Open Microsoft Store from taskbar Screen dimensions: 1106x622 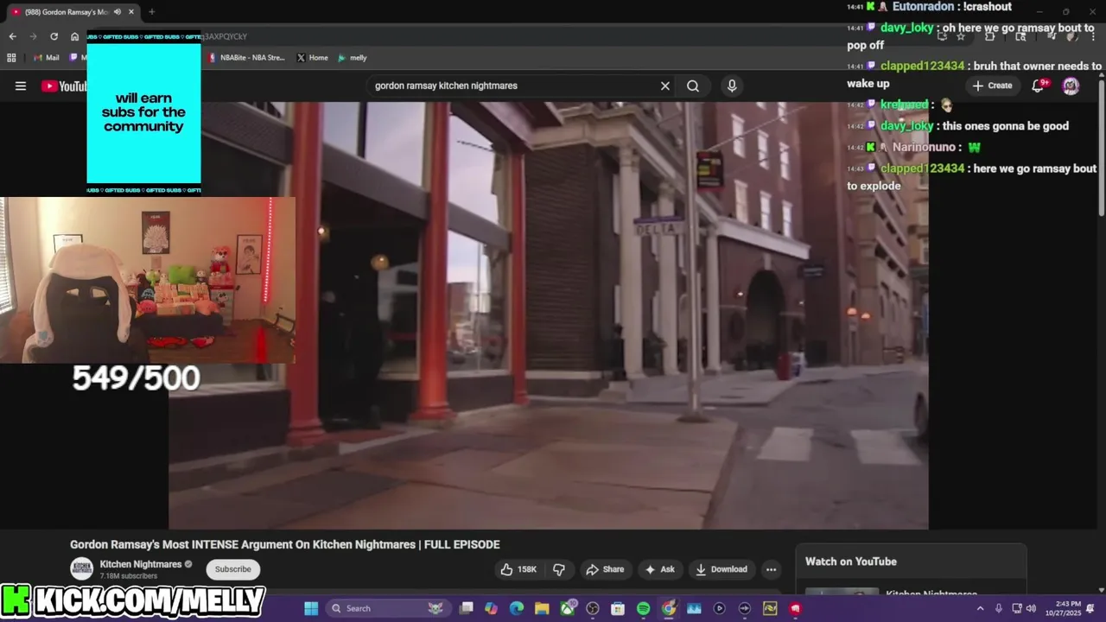pyautogui.click(x=618, y=608)
